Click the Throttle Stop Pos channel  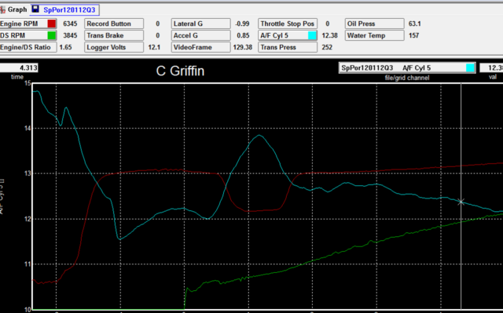(288, 24)
